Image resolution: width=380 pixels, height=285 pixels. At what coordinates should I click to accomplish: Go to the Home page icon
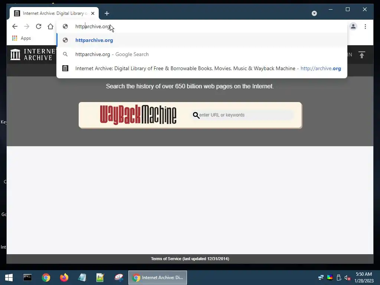(x=50, y=26)
